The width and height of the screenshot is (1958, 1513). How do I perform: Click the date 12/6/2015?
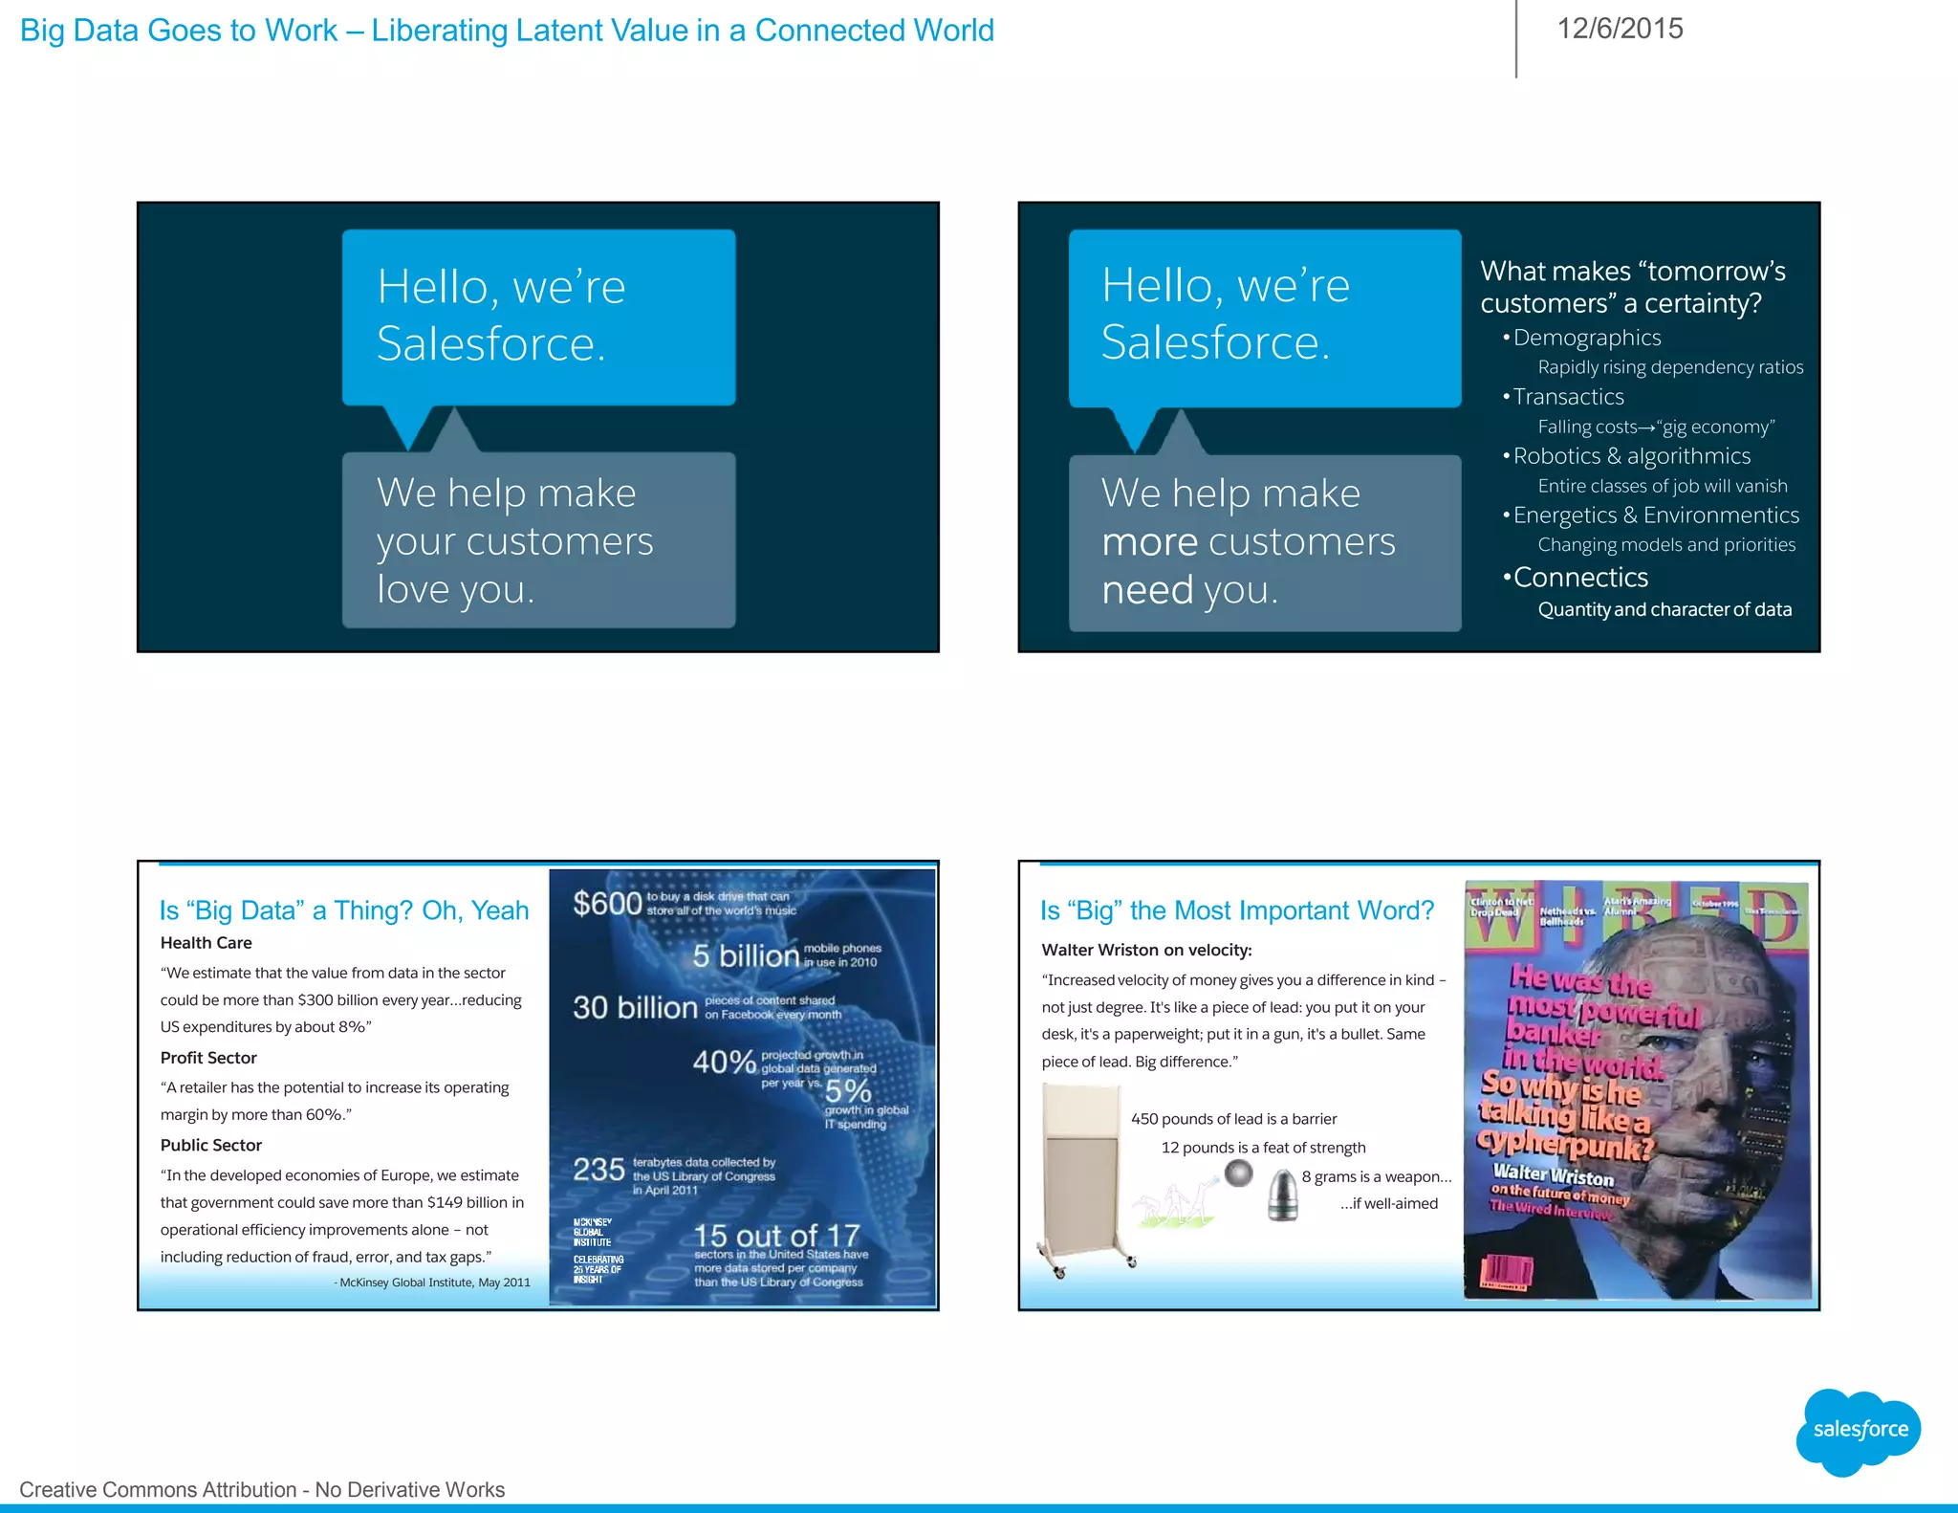click(x=1620, y=29)
